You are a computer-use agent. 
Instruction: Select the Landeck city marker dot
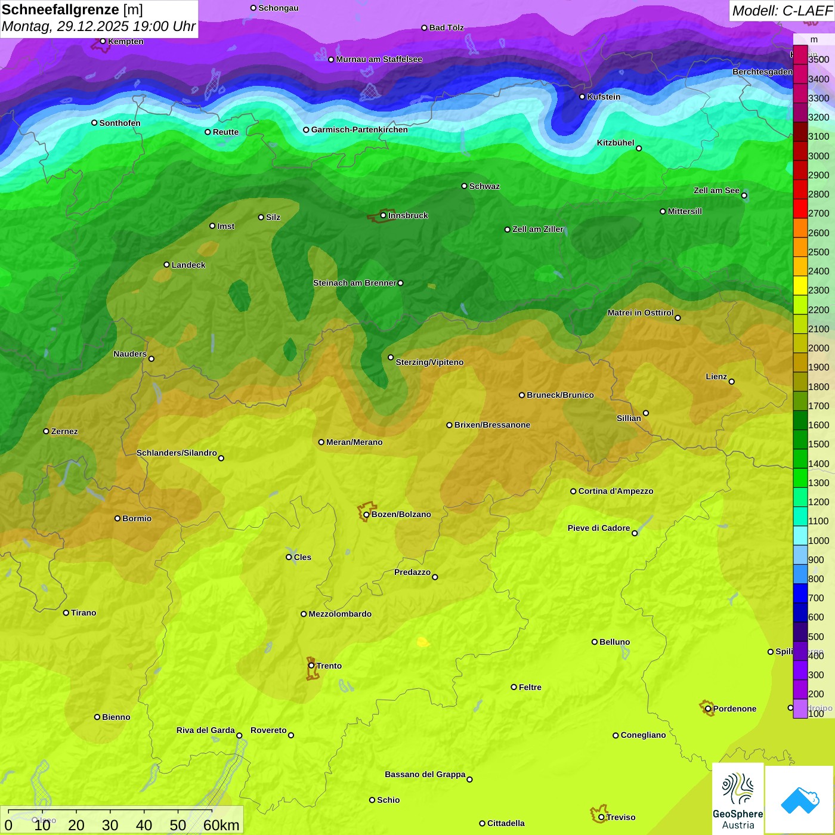point(166,265)
